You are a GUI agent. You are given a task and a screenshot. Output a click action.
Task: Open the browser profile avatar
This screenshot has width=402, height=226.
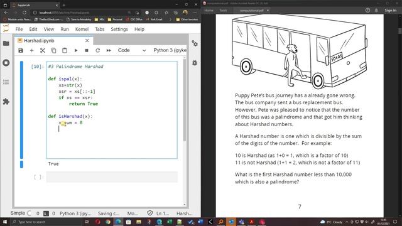coord(185,13)
